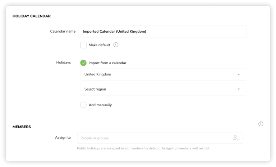Screen dimensions: 276x167
Task: Click the info icon beside Make default
Action: pyautogui.click(x=116, y=45)
